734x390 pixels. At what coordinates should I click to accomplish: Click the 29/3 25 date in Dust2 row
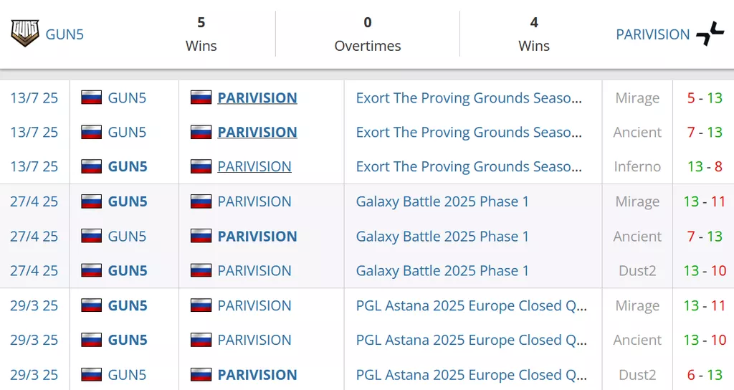(34, 375)
